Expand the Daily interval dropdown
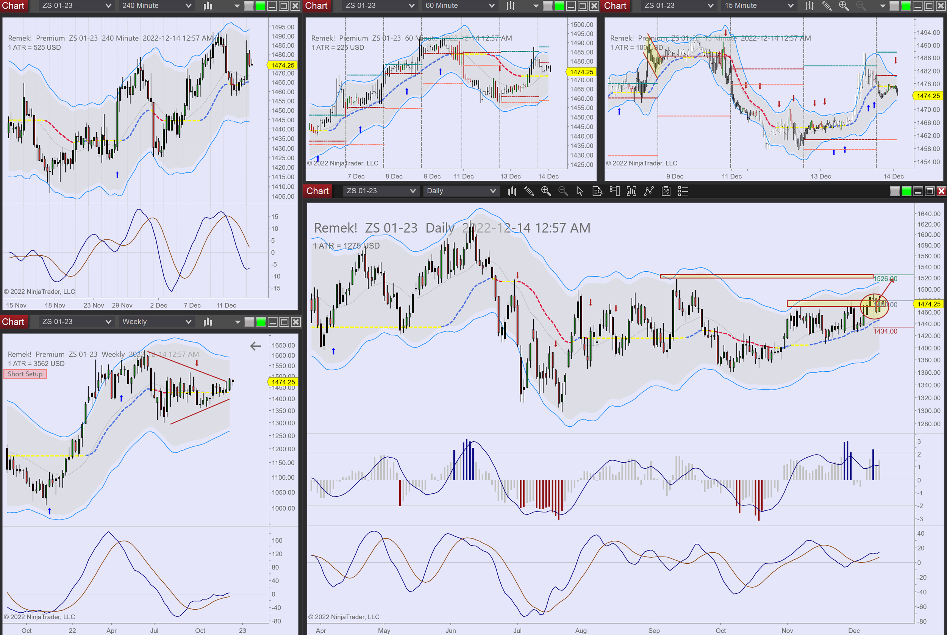This screenshot has width=947, height=635. tap(493, 191)
